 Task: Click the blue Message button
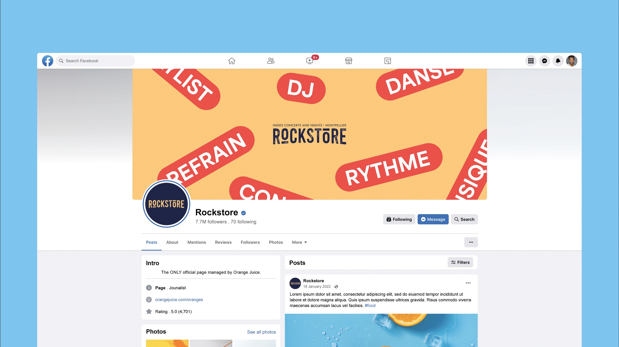click(x=433, y=219)
